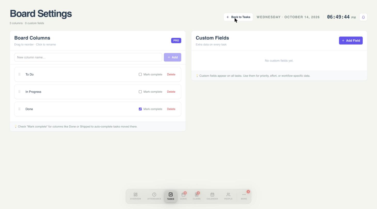This screenshot has height=209, width=377.
Task: Open the Calendar in the bottom dock
Action: 212,196
